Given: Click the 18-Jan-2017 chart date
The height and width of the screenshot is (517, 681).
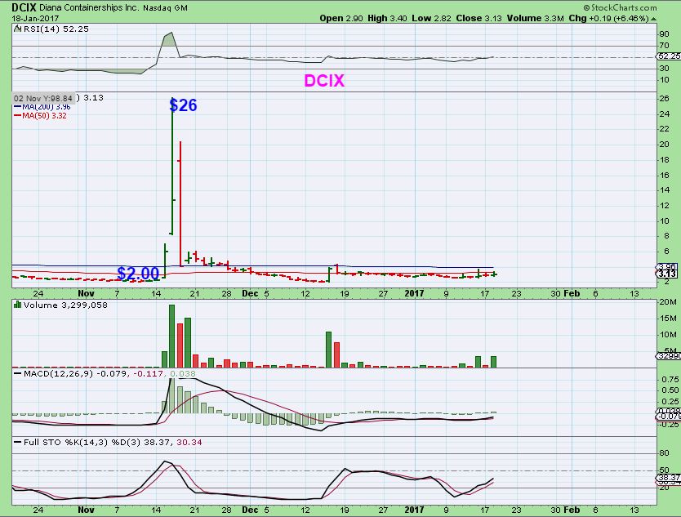Looking at the screenshot, I should (x=35, y=18).
